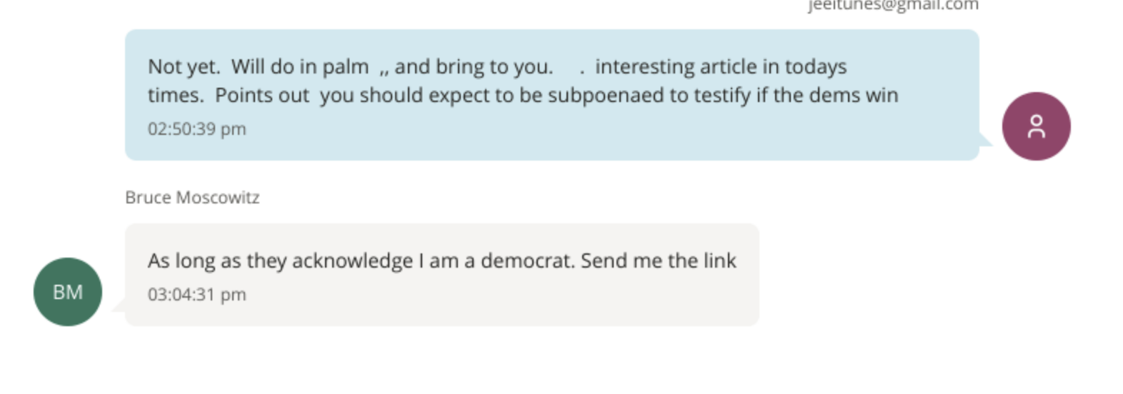Image resolution: width=1123 pixels, height=394 pixels.
Task: Click the 03:04:31 pm timestamp
Action: point(196,295)
